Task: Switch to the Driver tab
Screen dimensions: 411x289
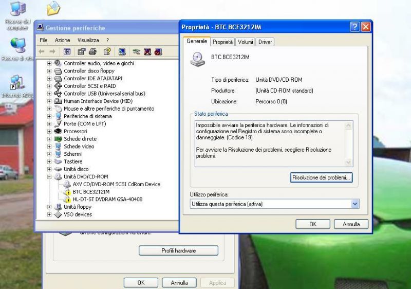Action: 265,42
